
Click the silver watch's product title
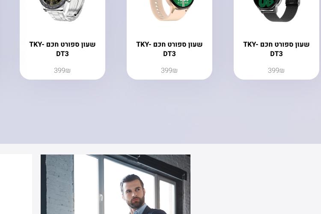(62, 49)
